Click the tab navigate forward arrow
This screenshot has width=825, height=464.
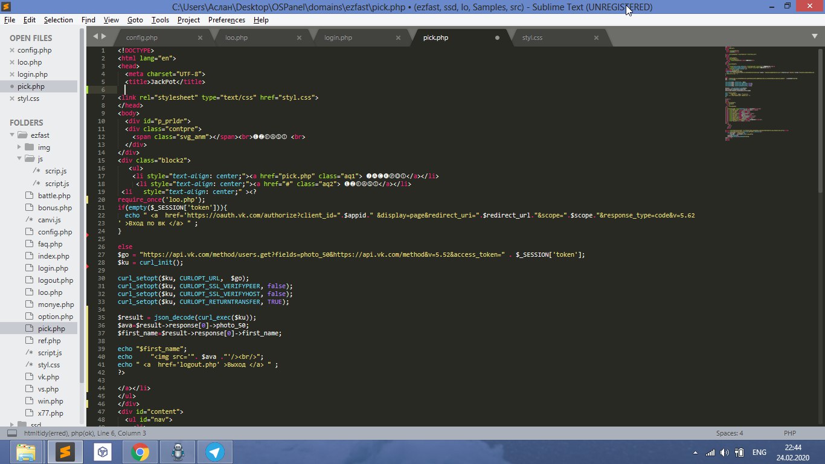[x=104, y=37]
